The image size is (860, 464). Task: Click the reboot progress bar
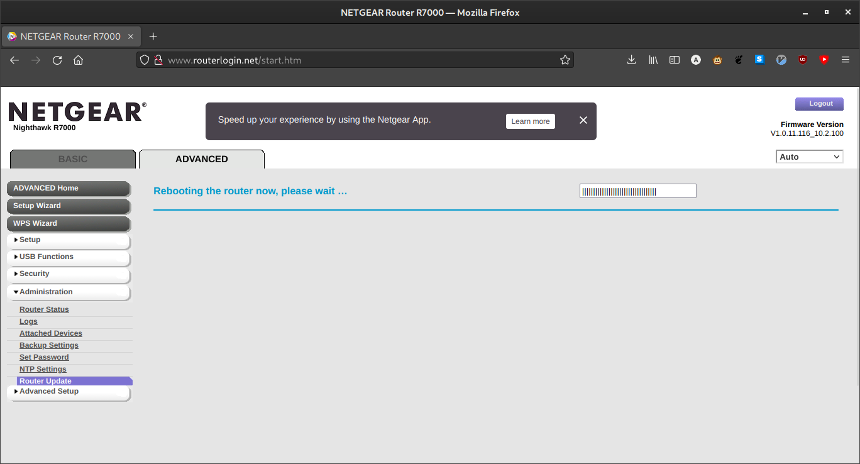click(x=638, y=191)
